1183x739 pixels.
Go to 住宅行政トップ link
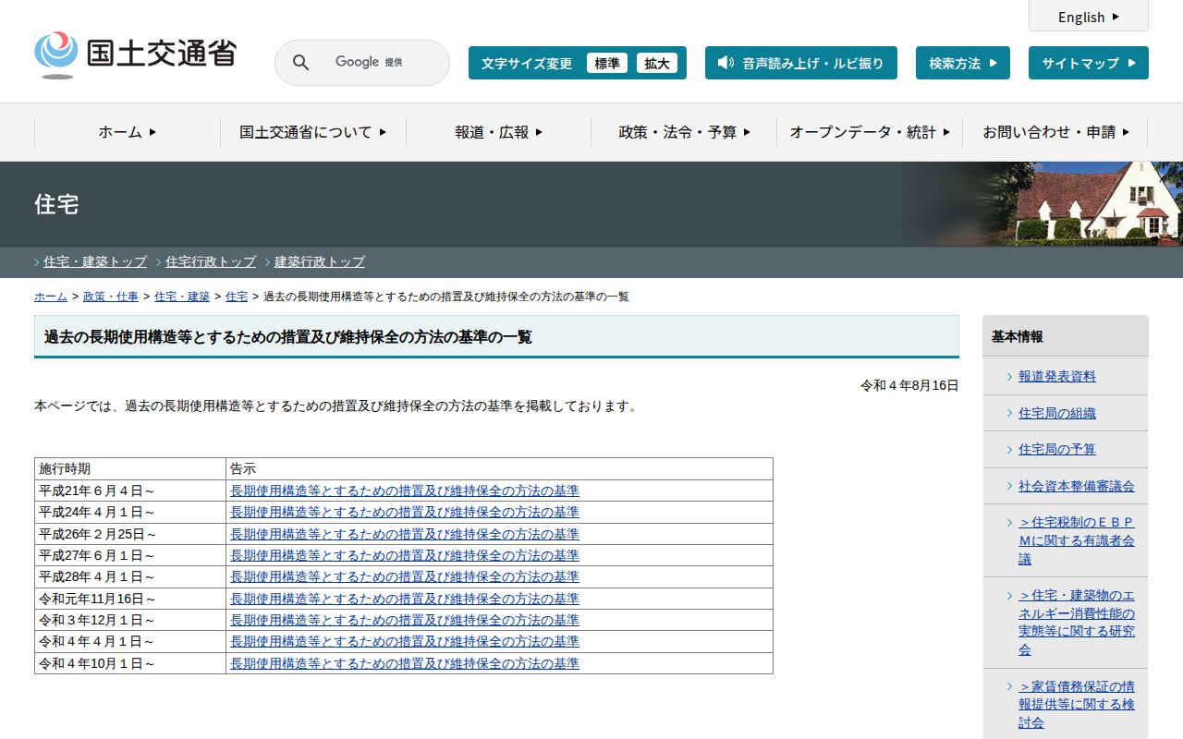point(210,261)
